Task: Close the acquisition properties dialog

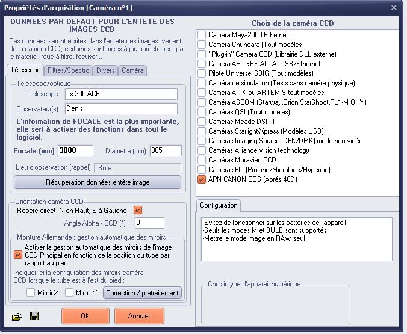Action: tap(394, 7)
